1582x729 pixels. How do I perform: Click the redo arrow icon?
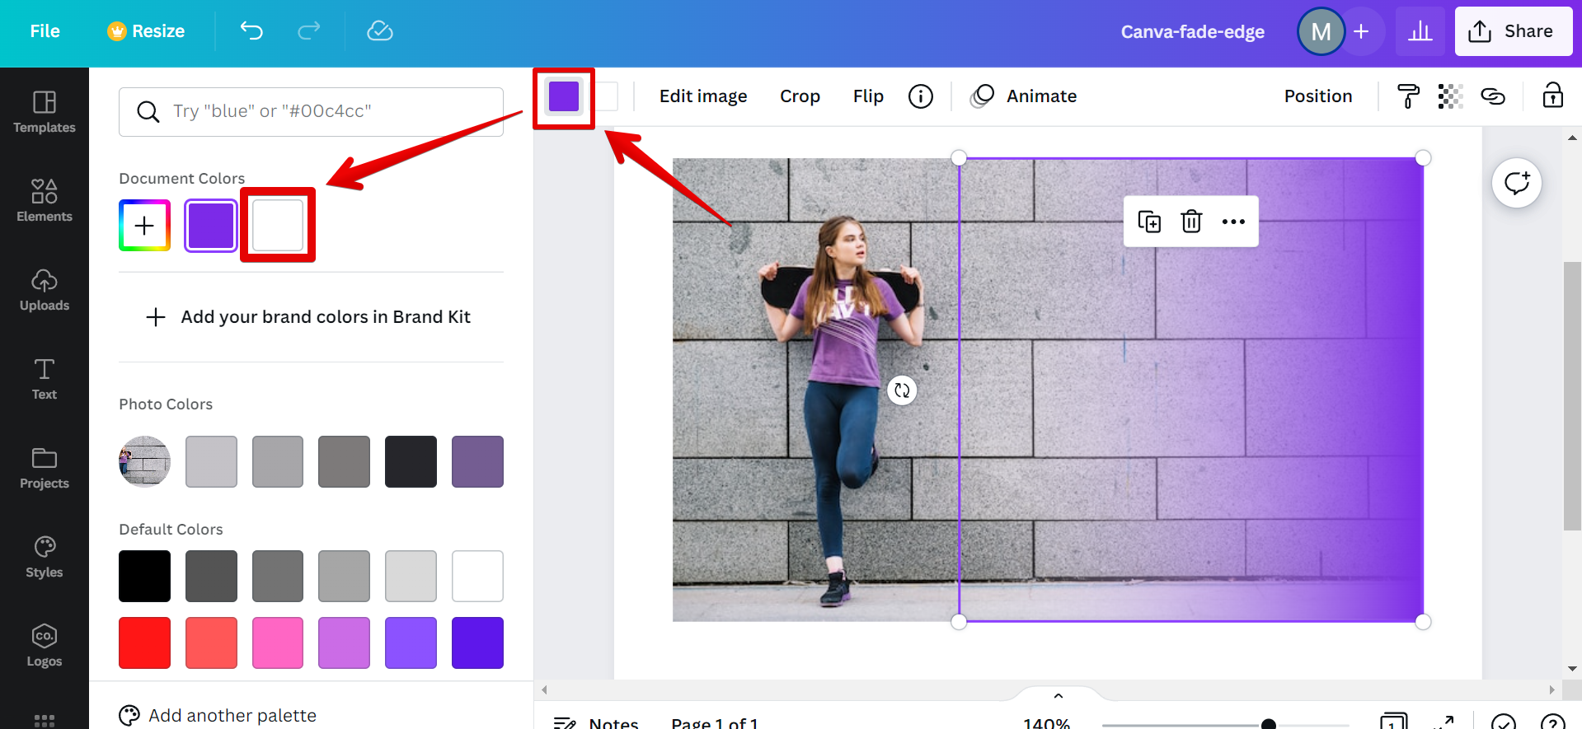coord(309,31)
